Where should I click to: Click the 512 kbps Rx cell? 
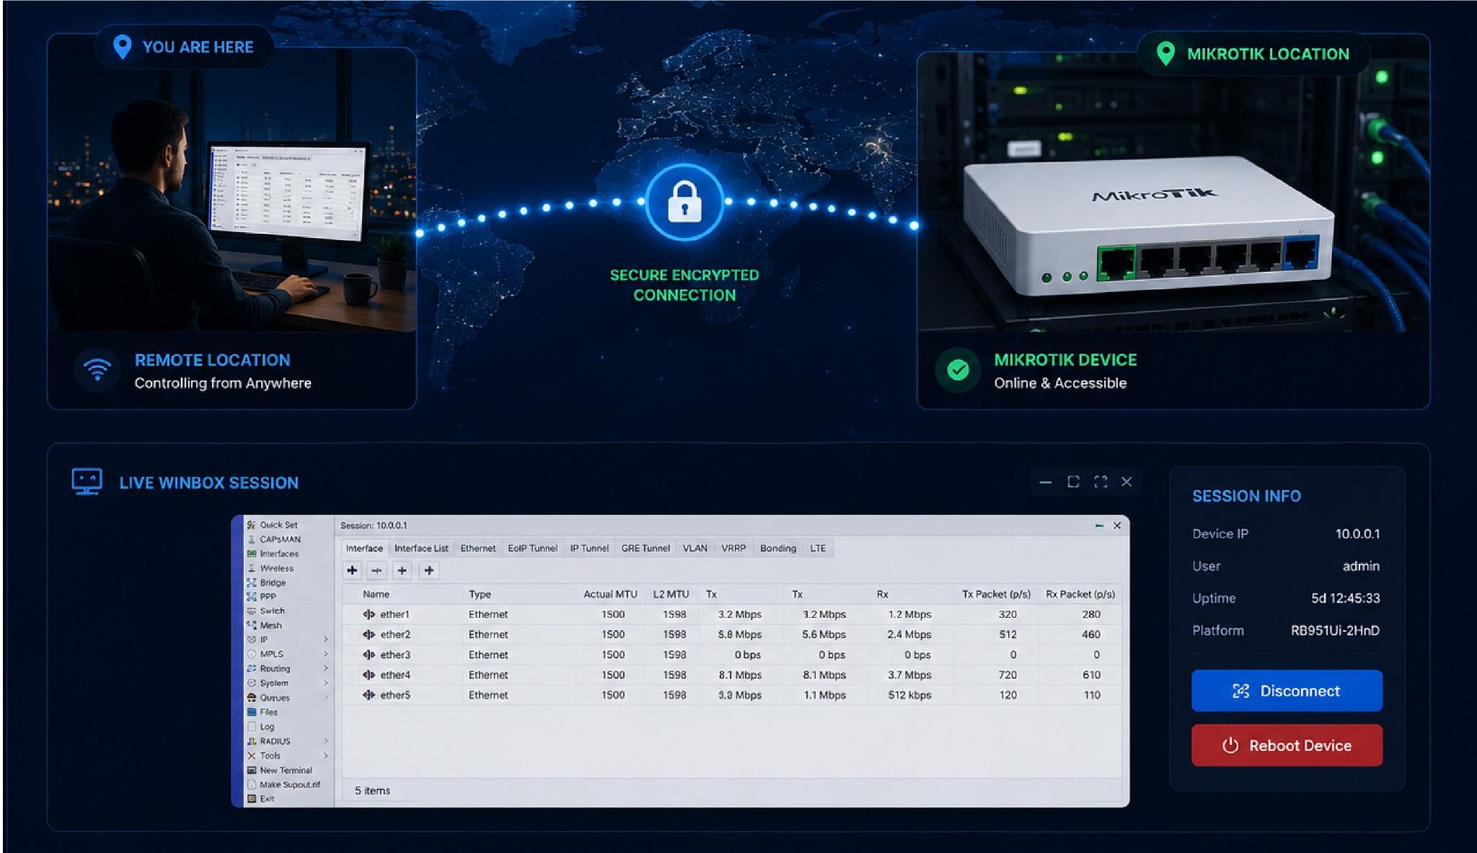pos(909,695)
